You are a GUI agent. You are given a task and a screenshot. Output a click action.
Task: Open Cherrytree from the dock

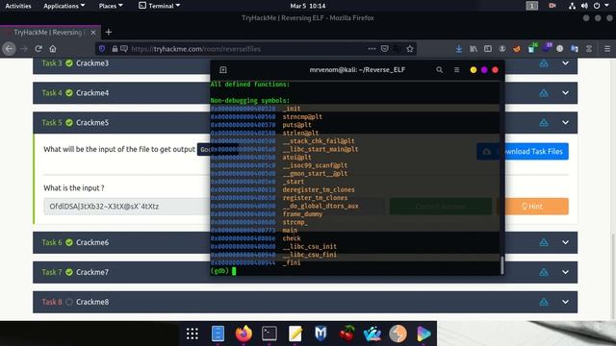click(x=346, y=334)
